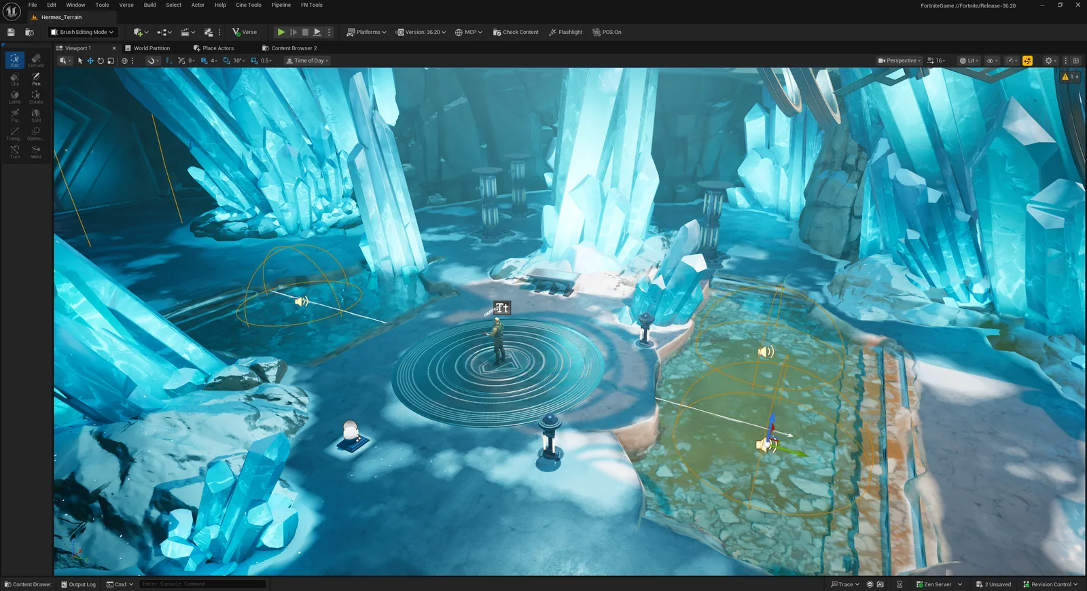Choose the Split tool
The image size is (1087, 591).
[36, 115]
